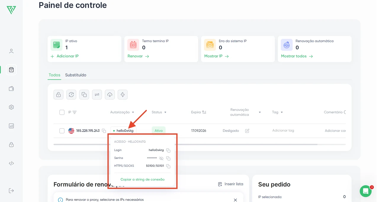Click the Adicionar IP link
This screenshot has width=379, height=202.
coord(65,56)
